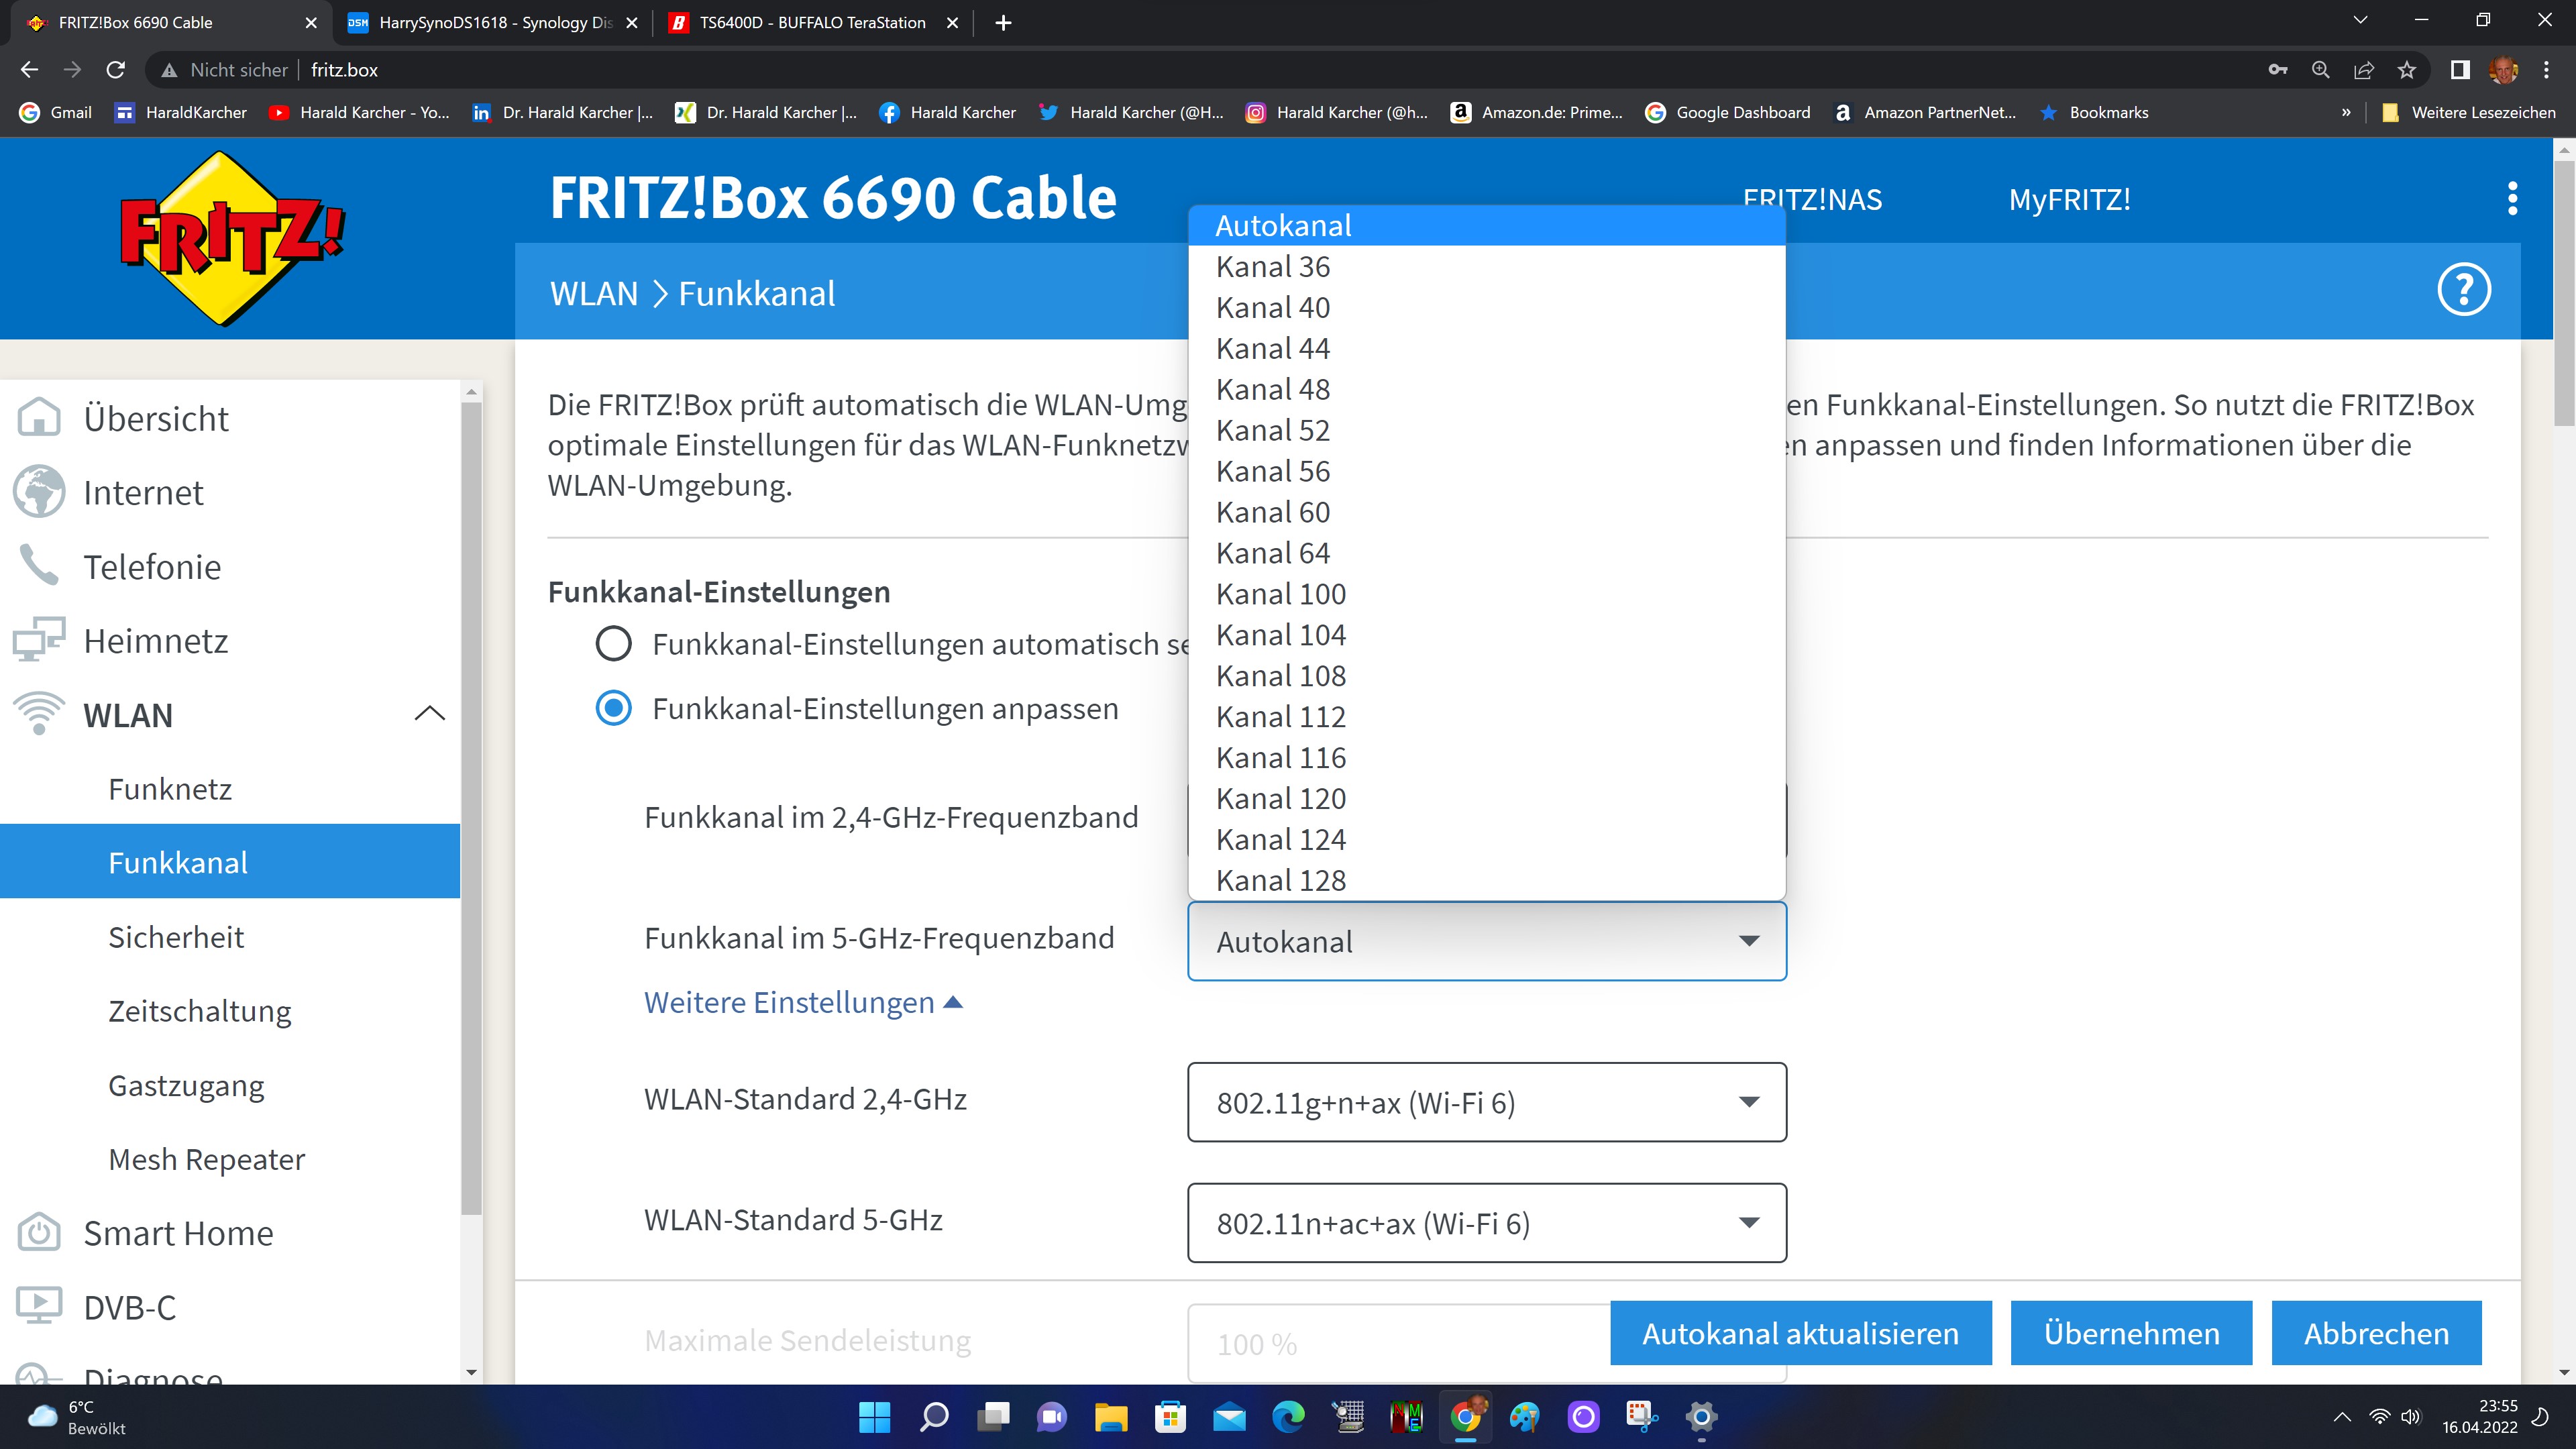Open Windows Start menu
Viewport: 2576px width, 1449px height.
tap(874, 1417)
